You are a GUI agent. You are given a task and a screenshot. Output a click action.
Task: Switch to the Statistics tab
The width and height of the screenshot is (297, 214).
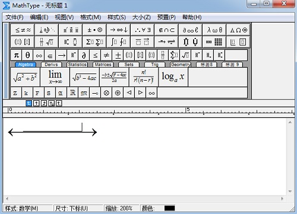pos(77,65)
